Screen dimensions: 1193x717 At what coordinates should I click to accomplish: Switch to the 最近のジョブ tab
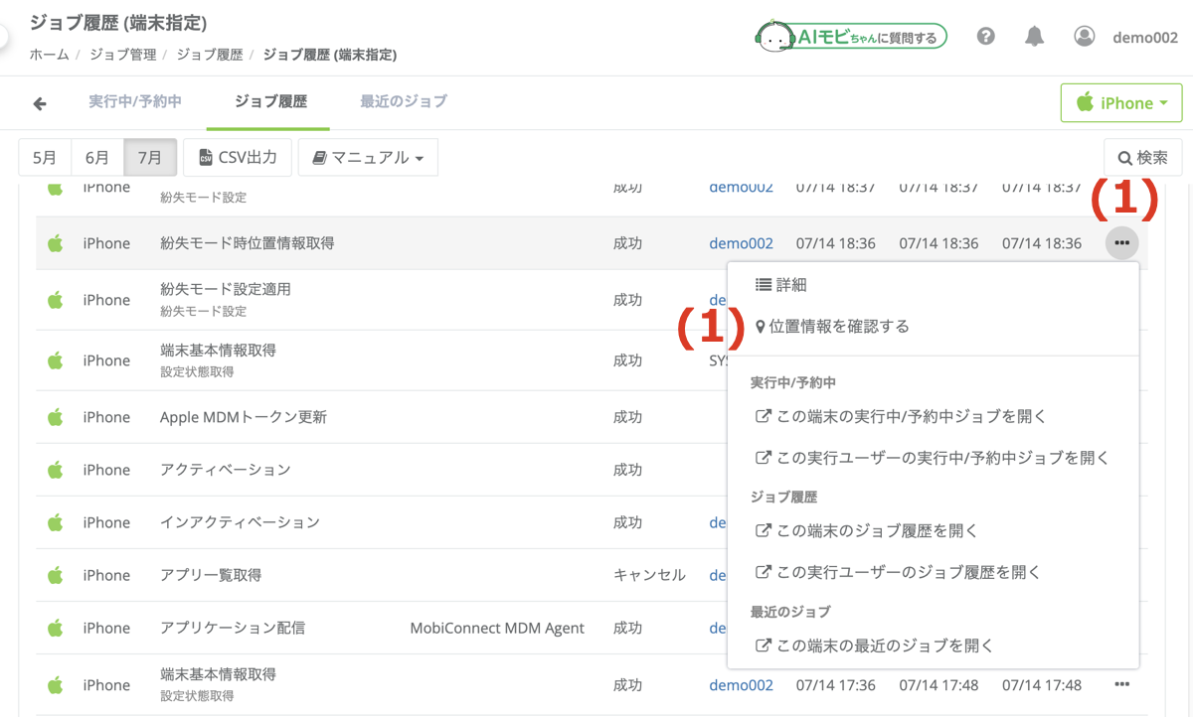(404, 101)
